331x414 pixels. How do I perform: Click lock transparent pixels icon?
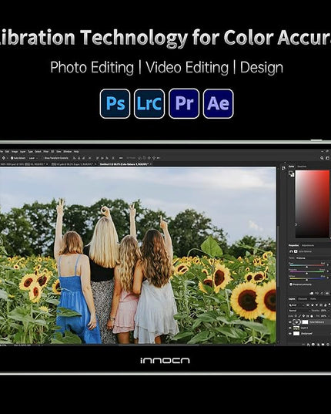(296, 316)
